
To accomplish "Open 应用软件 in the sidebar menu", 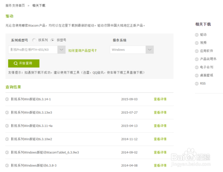I will click(x=206, y=51).
